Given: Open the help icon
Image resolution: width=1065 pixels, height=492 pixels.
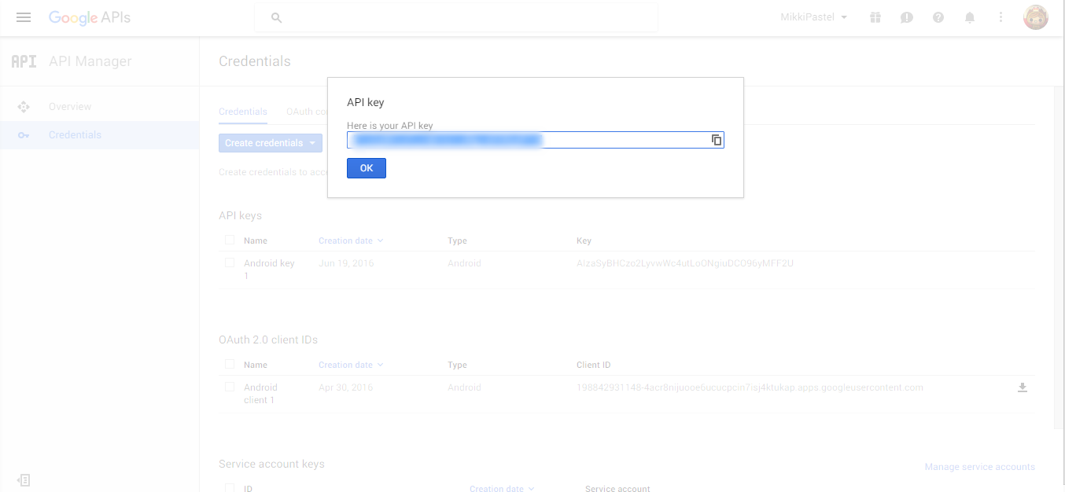Looking at the screenshot, I should (x=938, y=17).
